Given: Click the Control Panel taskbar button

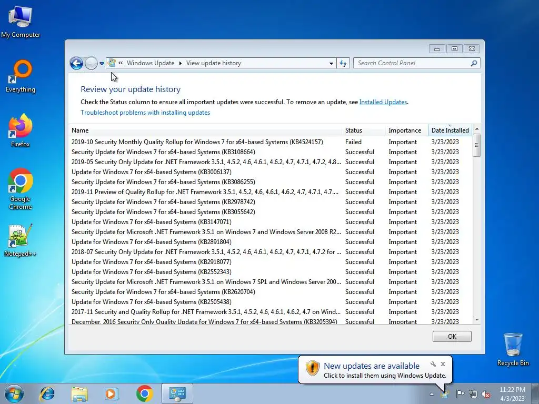Looking at the screenshot, I should point(177,393).
